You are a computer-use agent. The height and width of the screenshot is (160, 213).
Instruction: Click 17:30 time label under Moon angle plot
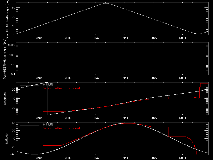(x=96, y=78)
